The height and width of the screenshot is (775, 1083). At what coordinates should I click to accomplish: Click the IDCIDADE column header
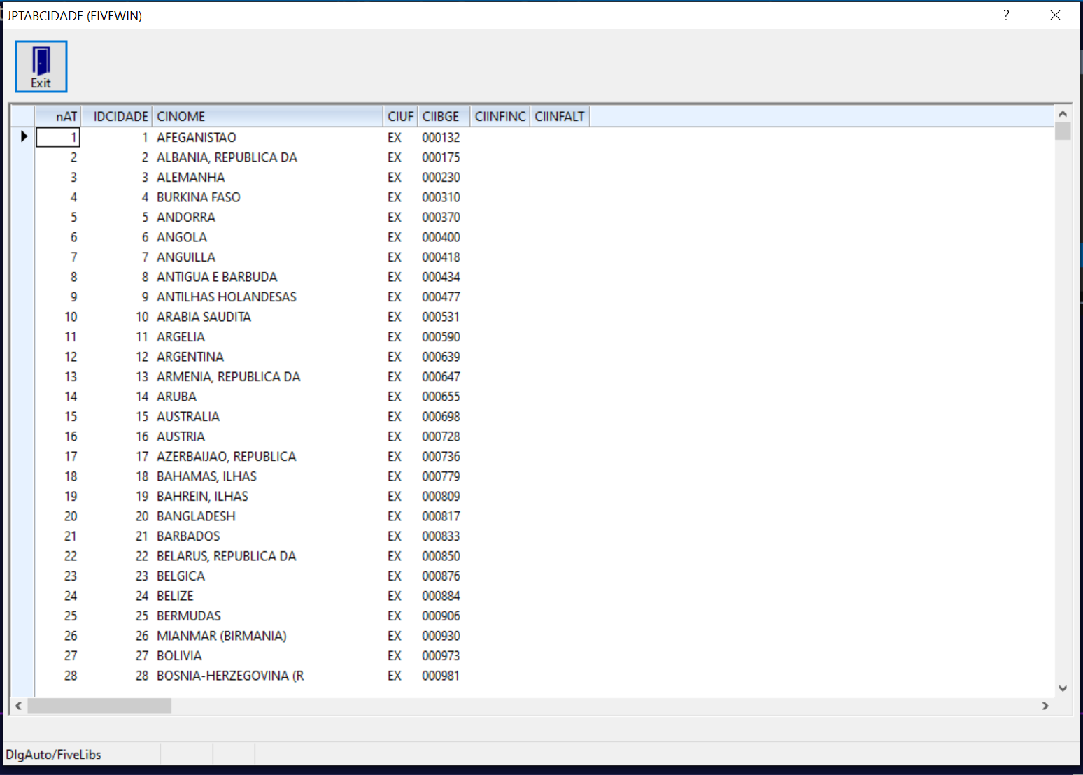pyautogui.click(x=117, y=117)
